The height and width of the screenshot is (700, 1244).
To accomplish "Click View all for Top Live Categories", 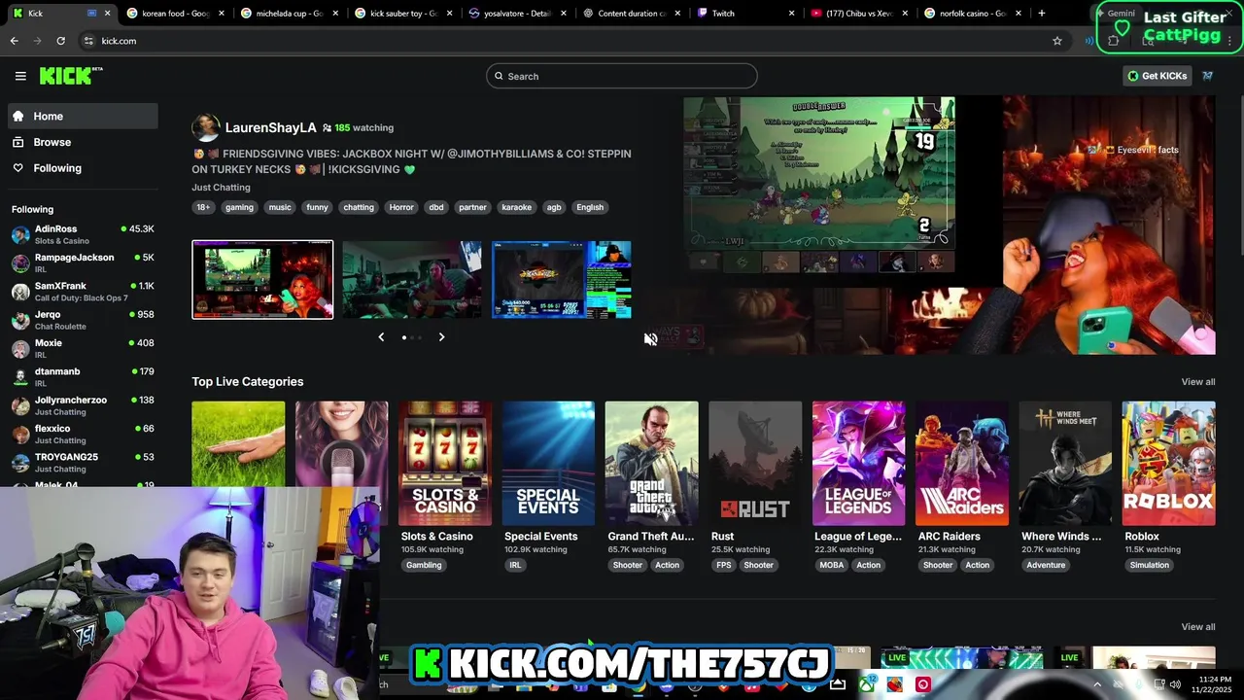I will click(1197, 382).
